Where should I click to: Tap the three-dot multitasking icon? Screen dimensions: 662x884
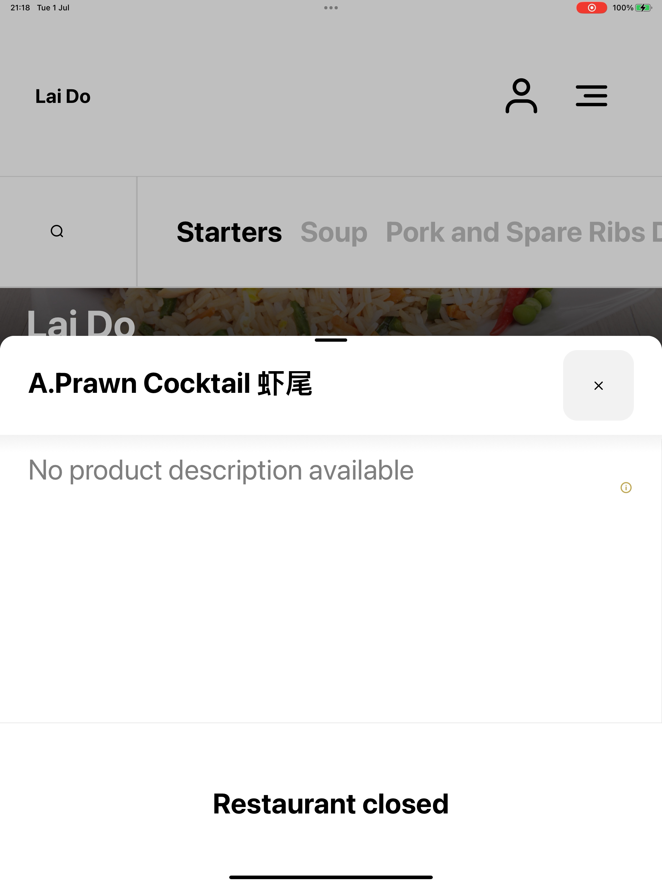click(x=331, y=7)
